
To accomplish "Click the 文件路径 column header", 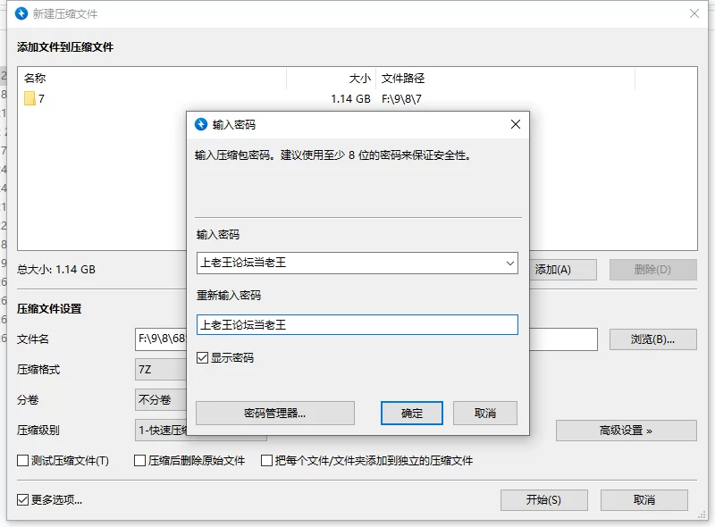I will point(505,79).
